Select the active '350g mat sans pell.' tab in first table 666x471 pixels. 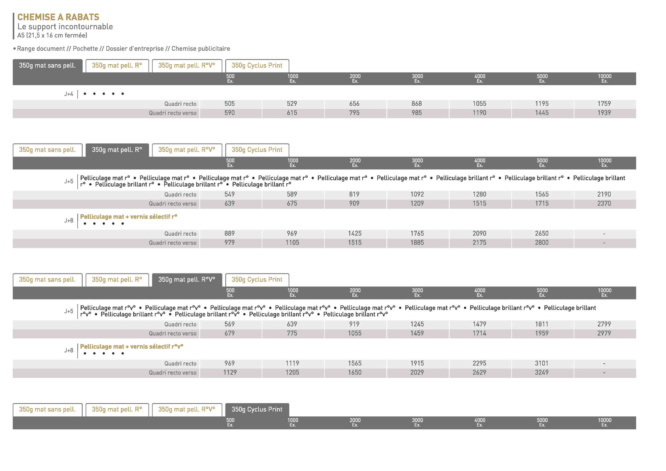[x=47, y=66]
